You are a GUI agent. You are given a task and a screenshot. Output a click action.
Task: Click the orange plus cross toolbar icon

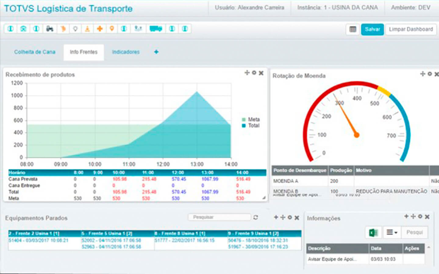[100, 29]
